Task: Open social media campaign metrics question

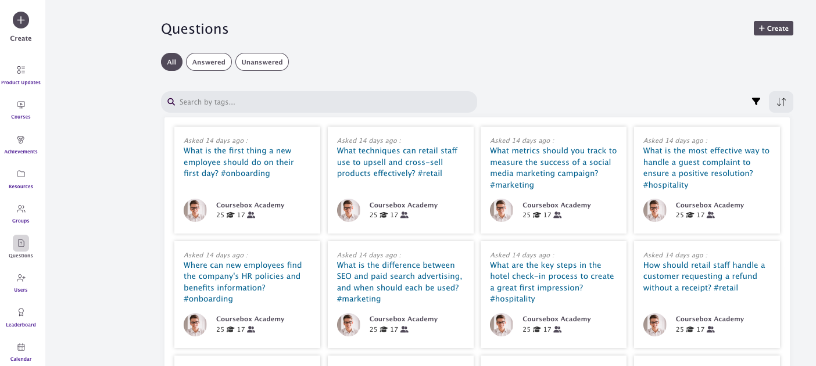Action: [x=553, y=167]
